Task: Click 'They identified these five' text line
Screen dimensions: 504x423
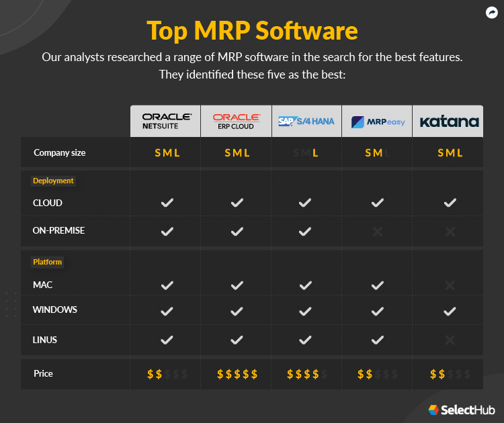Action: pos(252,75)
